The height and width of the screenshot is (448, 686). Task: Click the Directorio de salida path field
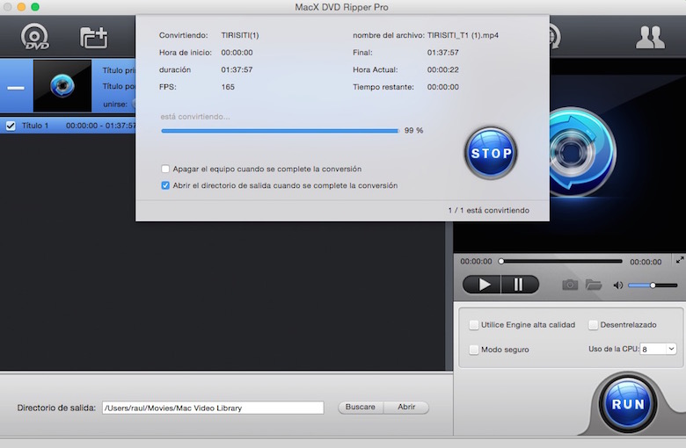tap(213, 408)
